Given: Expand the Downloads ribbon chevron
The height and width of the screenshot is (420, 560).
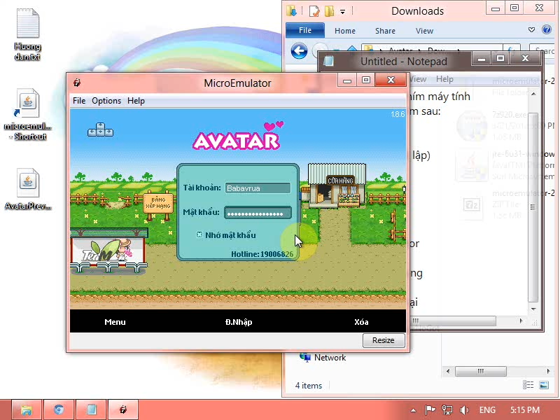Looking at the screenshot, I should tap(531, 29).
